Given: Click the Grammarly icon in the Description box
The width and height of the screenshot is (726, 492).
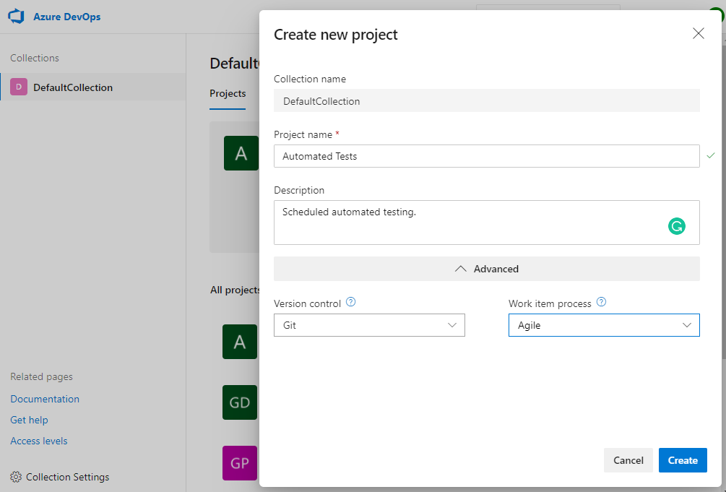Looking at the screenshot, I should pyautogui.click(x=677, y=226).
